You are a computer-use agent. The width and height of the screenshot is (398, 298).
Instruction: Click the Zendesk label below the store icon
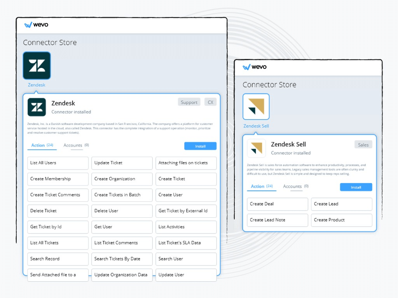(37, 85)
